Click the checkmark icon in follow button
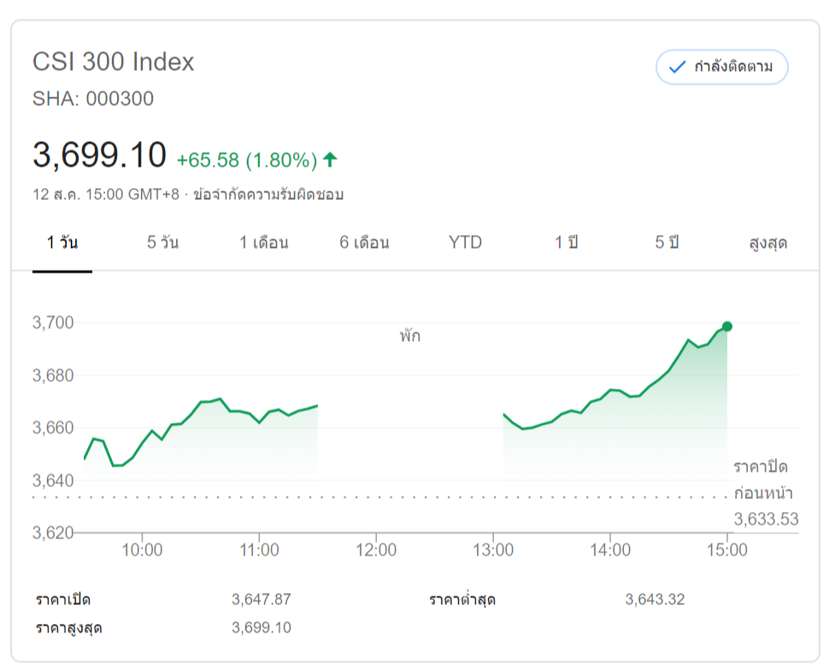The width and height of the screenshot is (829, 670). pos(678,68)
